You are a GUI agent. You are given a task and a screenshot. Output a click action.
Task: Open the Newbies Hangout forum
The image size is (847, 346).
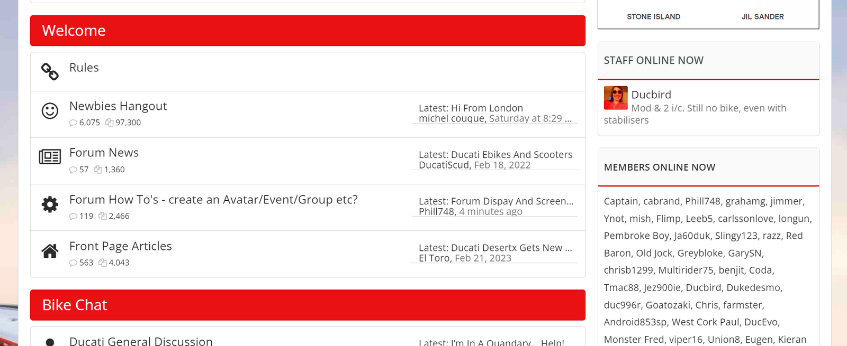(118, 106)
